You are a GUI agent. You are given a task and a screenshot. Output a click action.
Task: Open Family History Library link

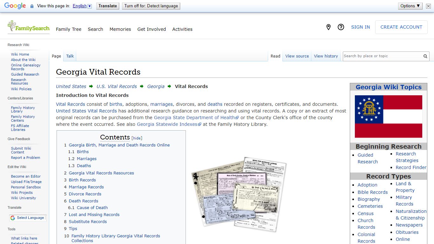pos(23,110)
